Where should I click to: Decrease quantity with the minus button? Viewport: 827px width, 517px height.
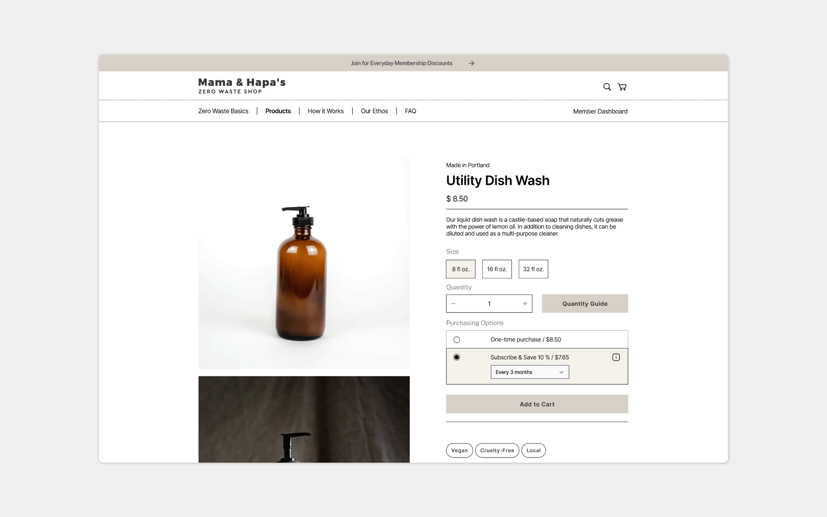pyautogui.click(x=453, y=304)
